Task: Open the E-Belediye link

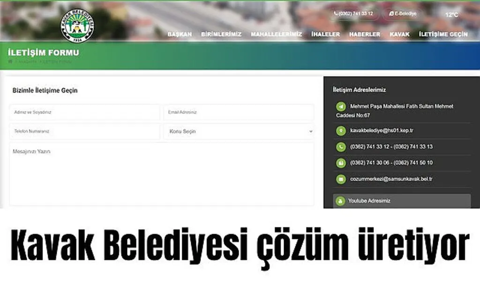Action: tap(403, 14)
